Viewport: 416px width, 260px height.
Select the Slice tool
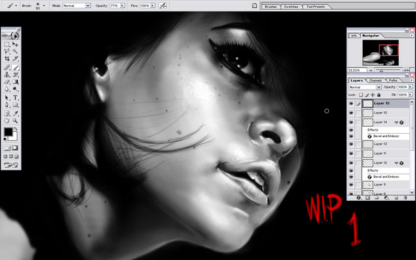[x=15, y=58]
